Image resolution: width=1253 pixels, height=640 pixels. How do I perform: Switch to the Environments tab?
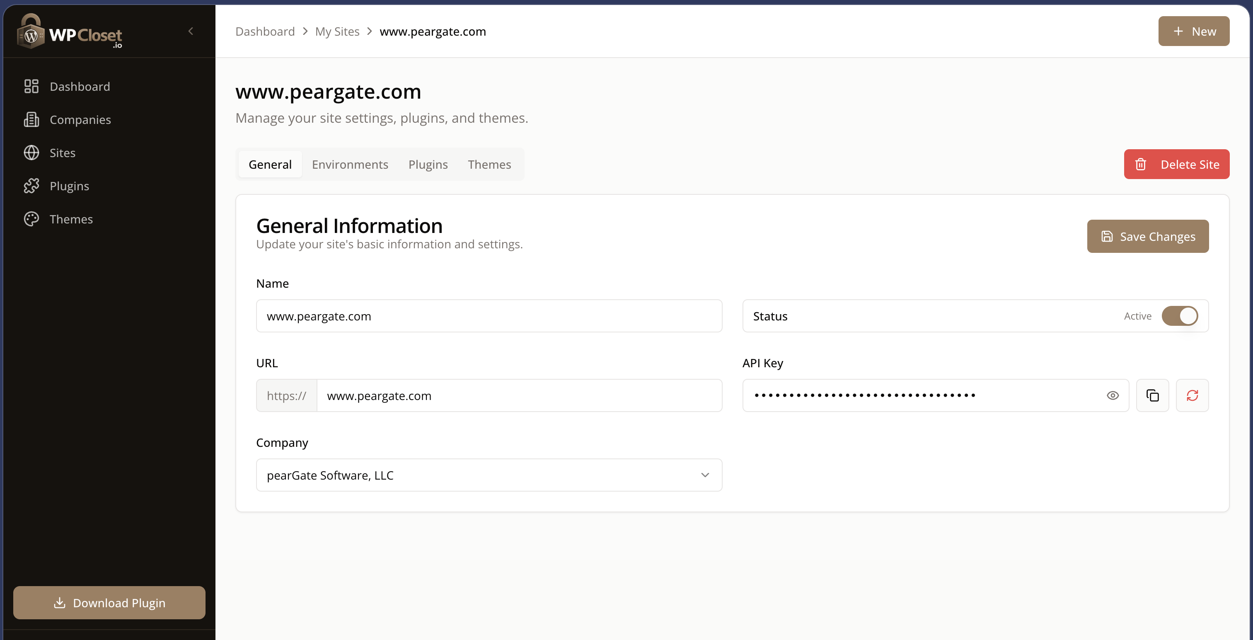click(350, 164)
